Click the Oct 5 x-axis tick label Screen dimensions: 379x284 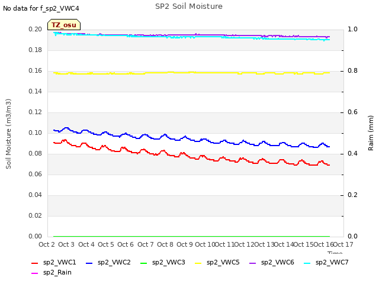105,244
